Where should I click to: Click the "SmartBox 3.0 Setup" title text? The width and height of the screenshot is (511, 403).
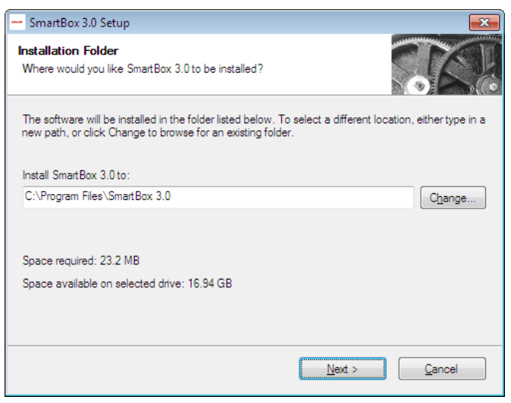coord(79,23)
